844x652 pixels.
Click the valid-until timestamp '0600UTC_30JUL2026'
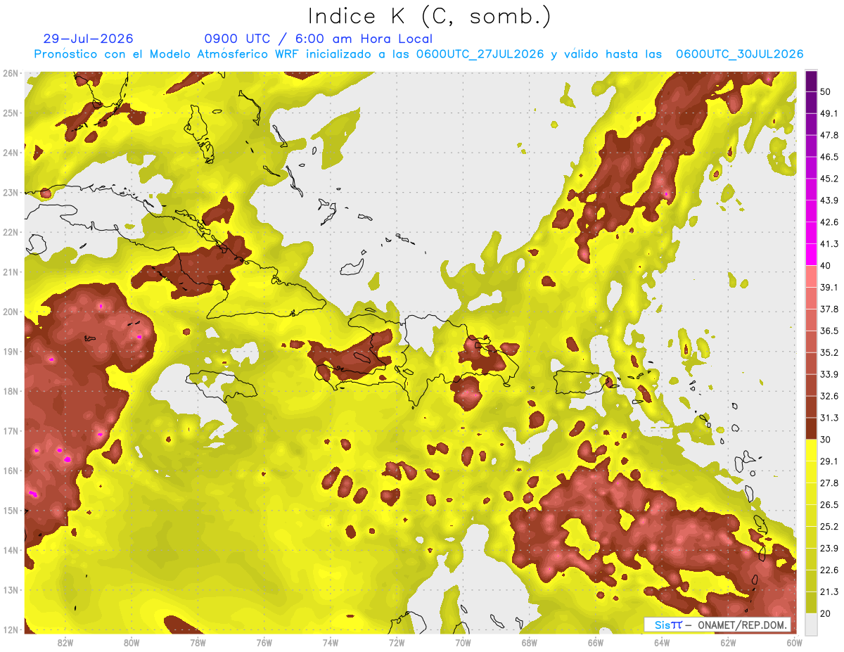(740, 54)
